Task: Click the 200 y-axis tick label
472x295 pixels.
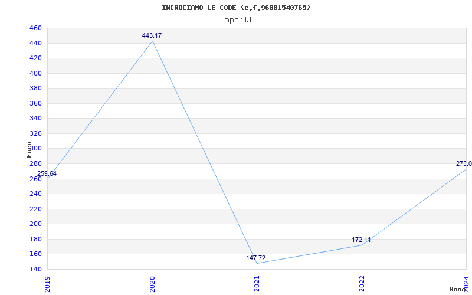Action: coord(35,224)
